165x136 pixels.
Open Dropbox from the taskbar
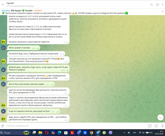click(x=85, y=133)
